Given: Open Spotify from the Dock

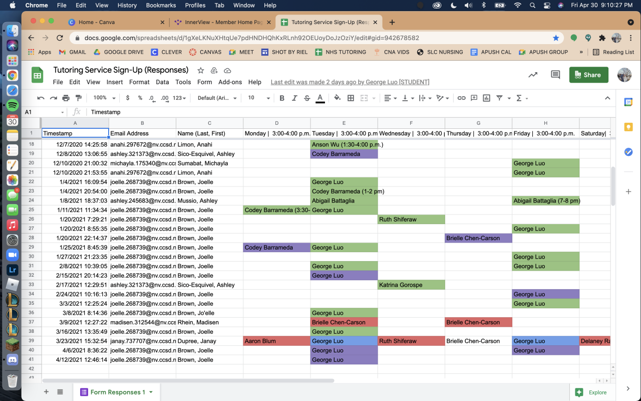Looking at the screenshot, I should 13,105.
